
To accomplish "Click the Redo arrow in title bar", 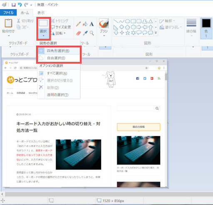I will pyautogui.click(x=26, y=5).
